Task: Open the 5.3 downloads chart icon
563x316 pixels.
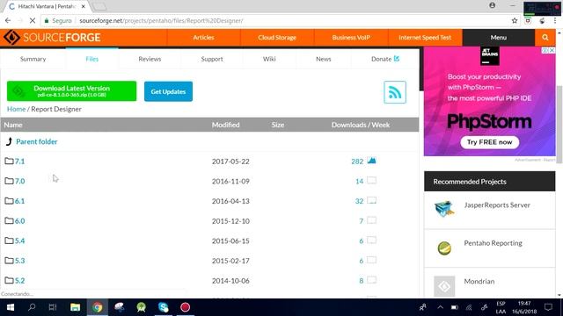Action: pyautogui.click(x=371, y=260)
